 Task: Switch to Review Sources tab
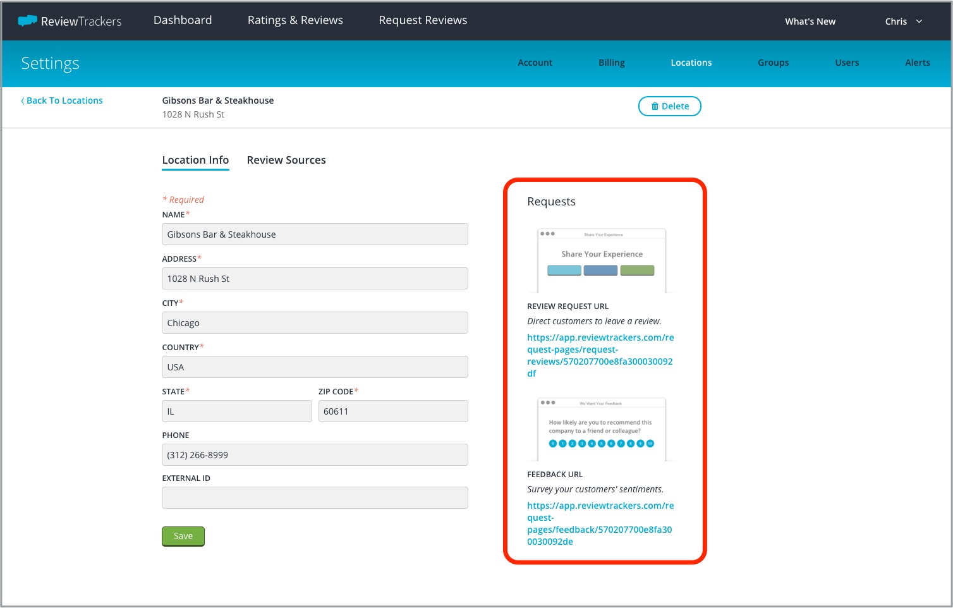click(286, 160)
